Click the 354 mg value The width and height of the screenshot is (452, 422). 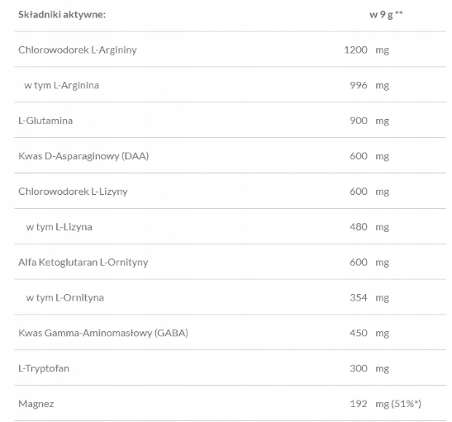(x=369, y=298)
